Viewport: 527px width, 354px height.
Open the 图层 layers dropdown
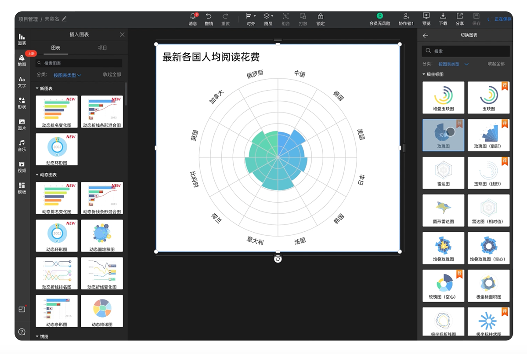[268, 19]
